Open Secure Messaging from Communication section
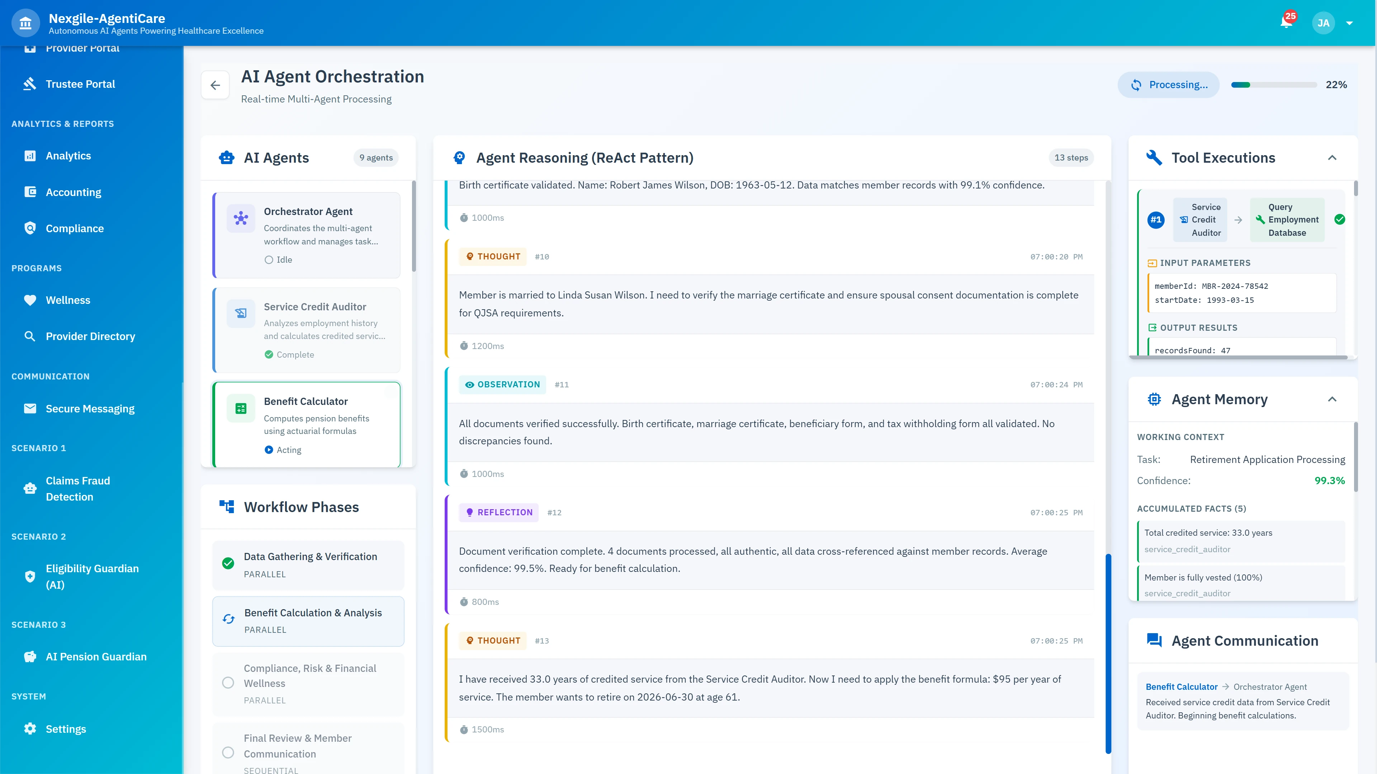This screenshot has width=1377, height=774. click(89, 408)
